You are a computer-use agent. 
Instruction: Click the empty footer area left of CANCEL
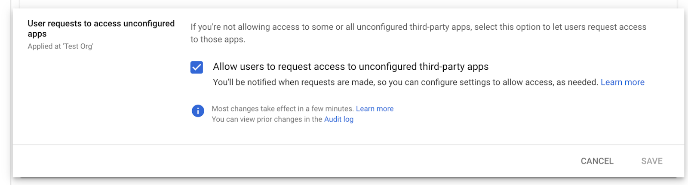pyautogui.click(x=292, y=161)
